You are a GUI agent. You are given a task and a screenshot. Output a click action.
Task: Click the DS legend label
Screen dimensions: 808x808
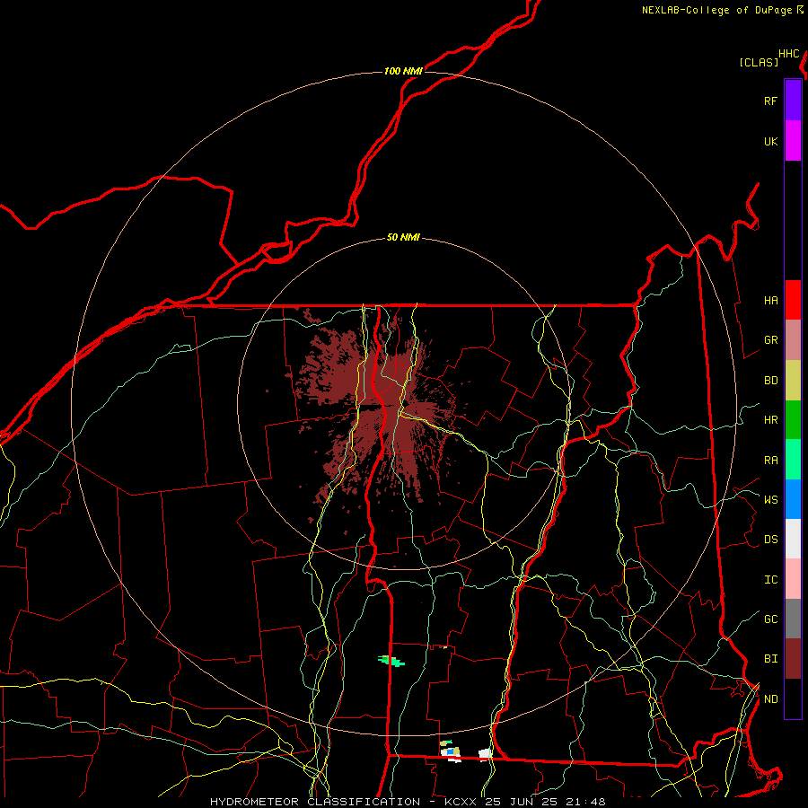coord(770,540)
